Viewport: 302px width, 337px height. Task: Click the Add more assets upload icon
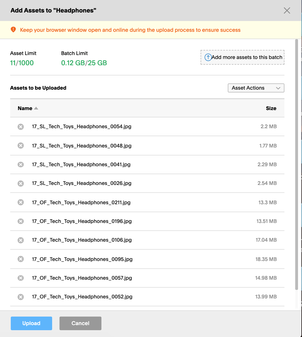208,57
